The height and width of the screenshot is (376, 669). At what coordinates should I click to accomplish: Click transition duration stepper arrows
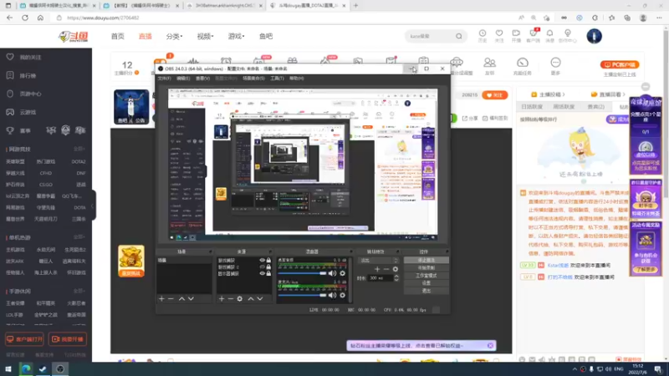pos(396,278)
